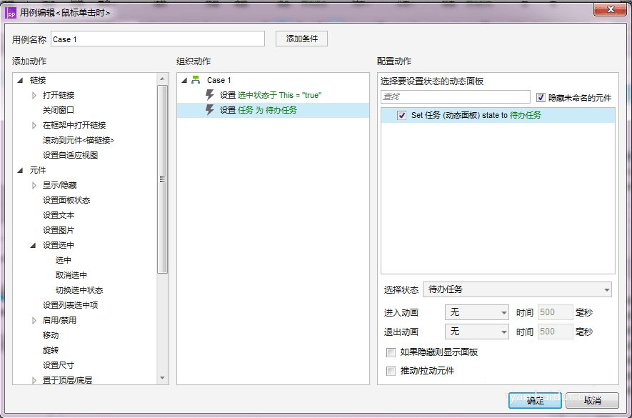This screenshot has height=418, width=632.
Task: Select 设置列表选中项 action
Action: click(x=71, y=305)
